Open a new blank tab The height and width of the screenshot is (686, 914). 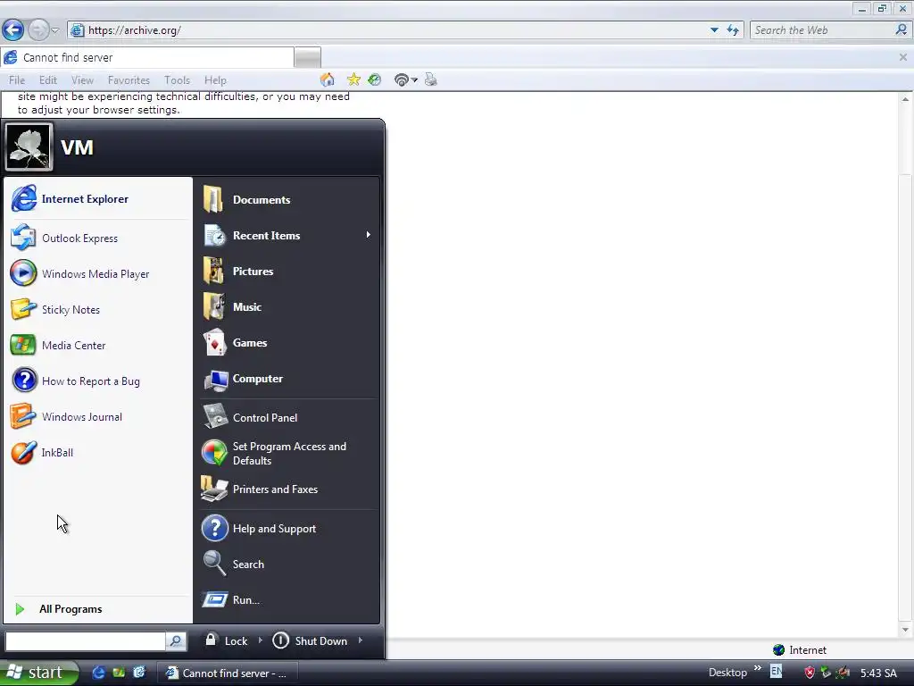(307, 58)
